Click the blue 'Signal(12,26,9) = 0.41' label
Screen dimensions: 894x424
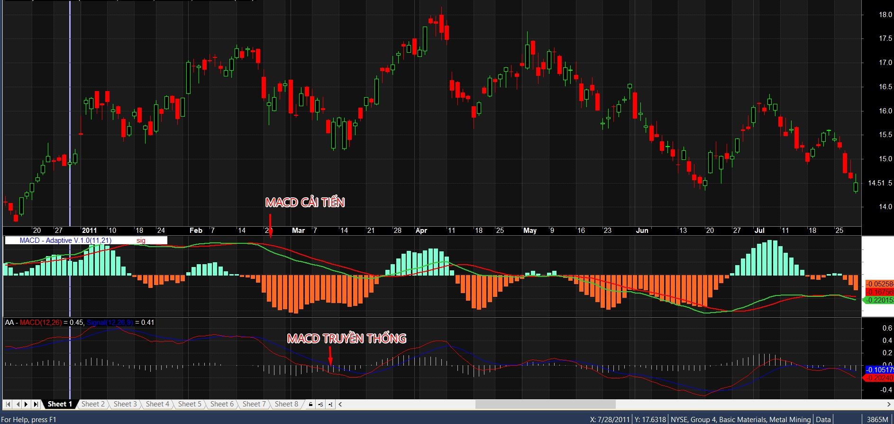click(x=120, y=323)
